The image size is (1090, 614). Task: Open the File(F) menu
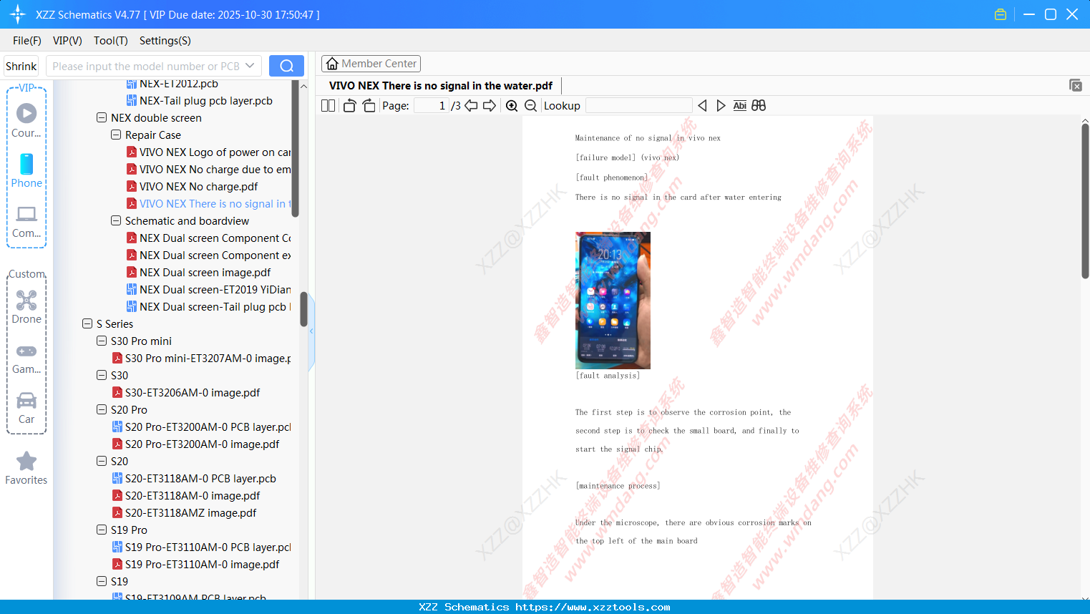[27, 41]
